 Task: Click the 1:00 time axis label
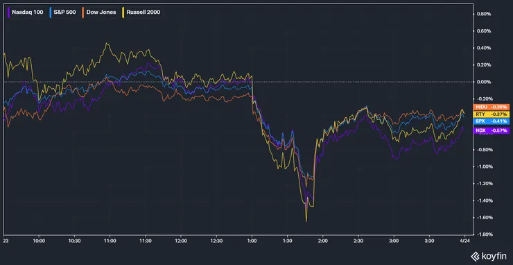click(x=252, y=241)
